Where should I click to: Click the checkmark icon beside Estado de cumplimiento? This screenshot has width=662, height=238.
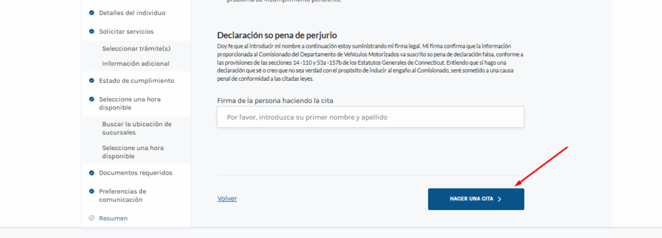click(92, 81)
